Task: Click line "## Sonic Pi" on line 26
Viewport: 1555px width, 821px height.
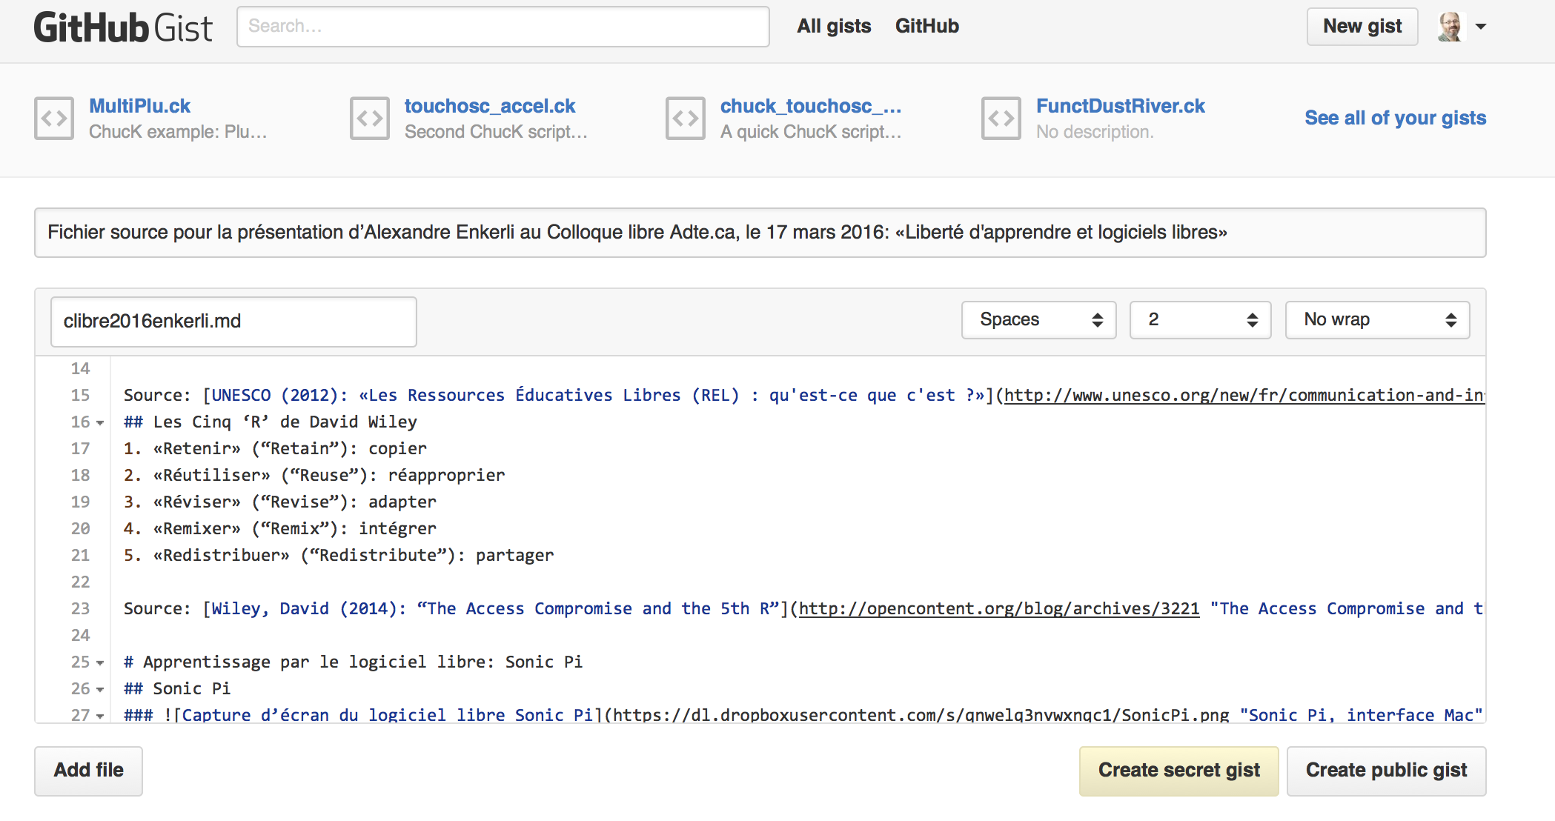Action: pyautogui.click(x=177, y=689)
